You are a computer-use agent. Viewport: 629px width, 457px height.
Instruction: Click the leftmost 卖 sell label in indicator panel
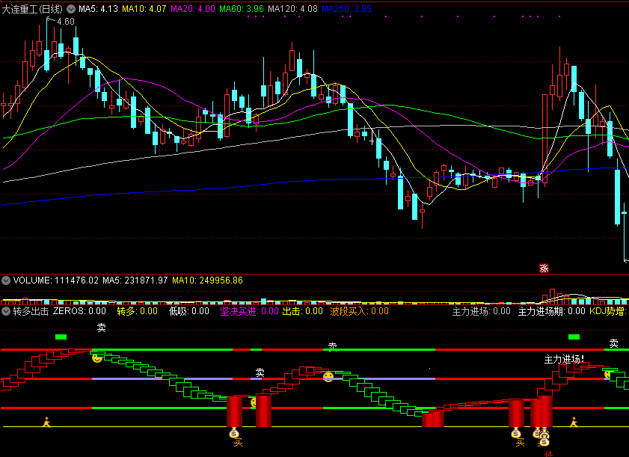tap(102, 328)
